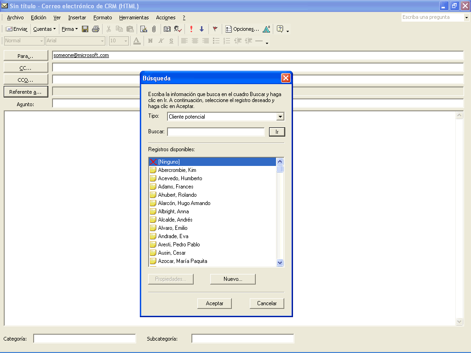
Task: Click the Copy icon
Action: [119, 29]
